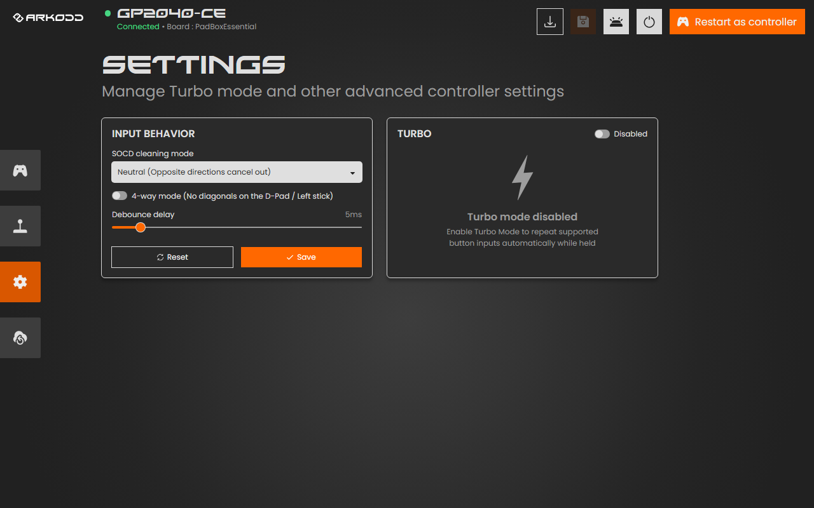
Task: Open the SOCD cleaning mode dropdown
Action: click(x=237, y=172)
